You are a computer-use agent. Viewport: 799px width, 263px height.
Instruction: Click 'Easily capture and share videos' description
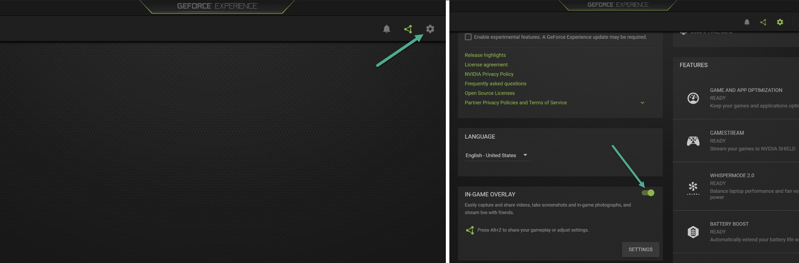point(547,209)
